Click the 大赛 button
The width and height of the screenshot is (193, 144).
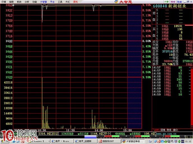[166, 2]
